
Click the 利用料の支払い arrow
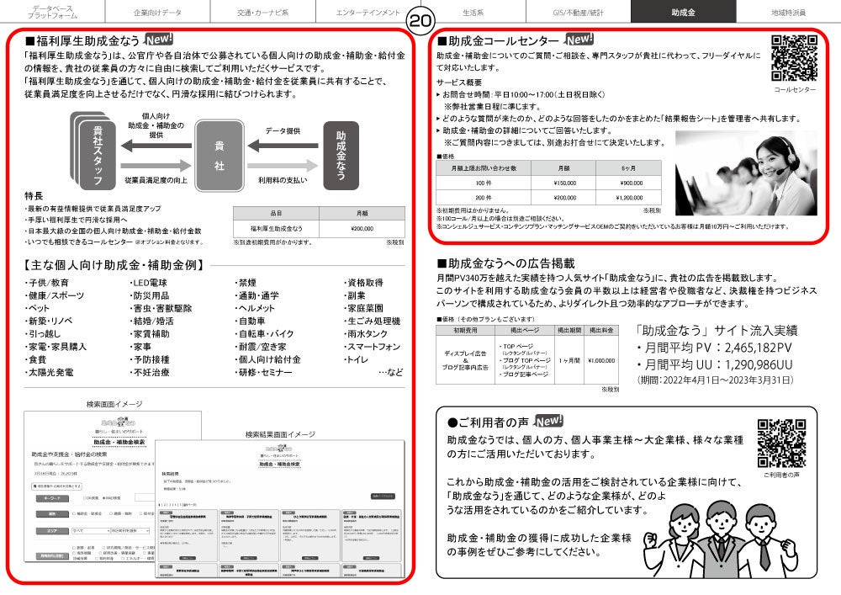[283, 165]
